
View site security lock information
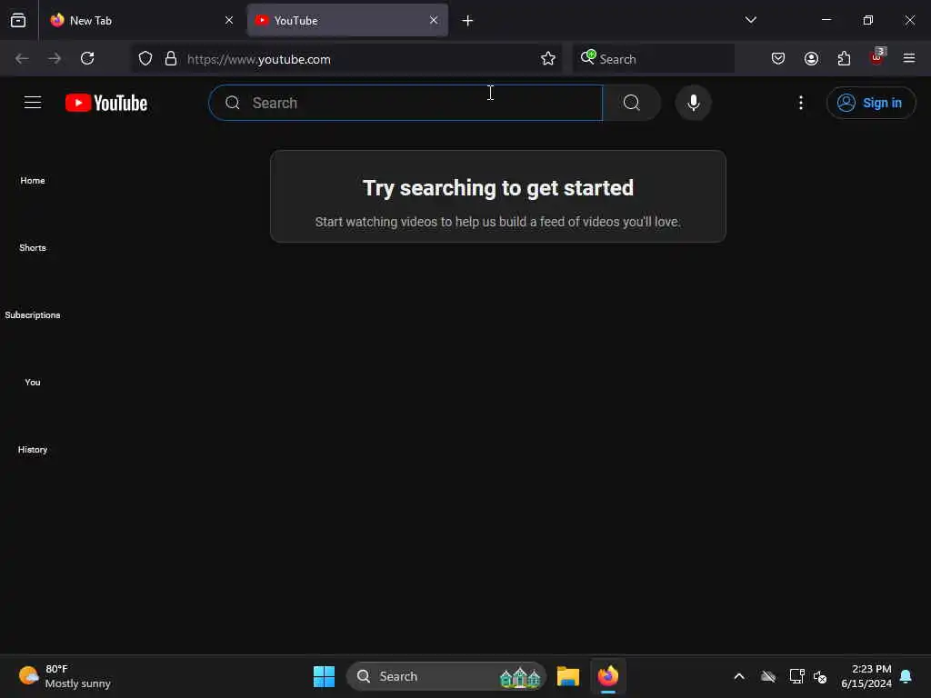[171, 58]
